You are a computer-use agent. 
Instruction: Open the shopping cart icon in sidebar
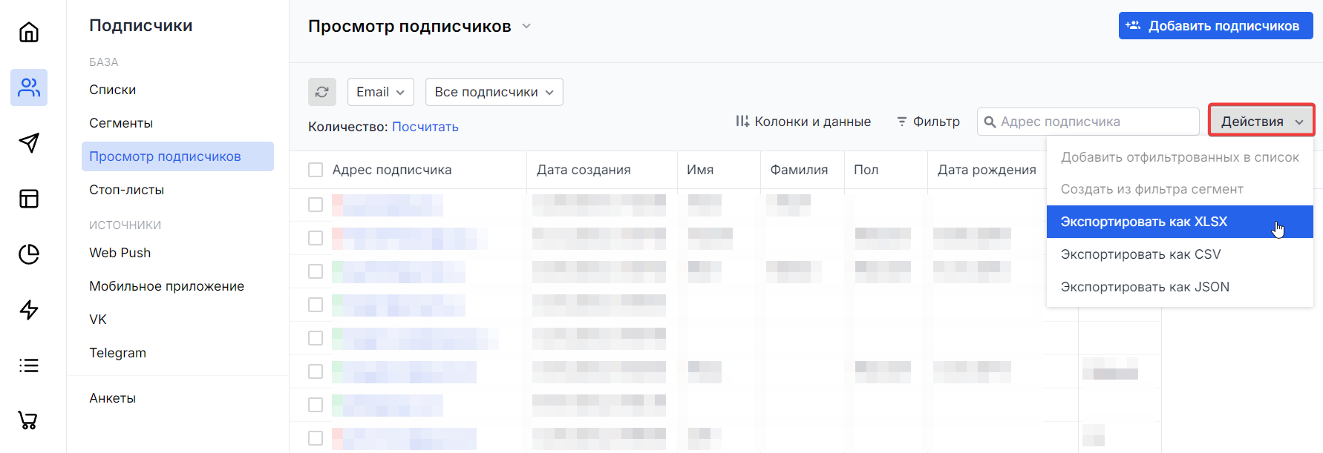(x=29, y=420)
